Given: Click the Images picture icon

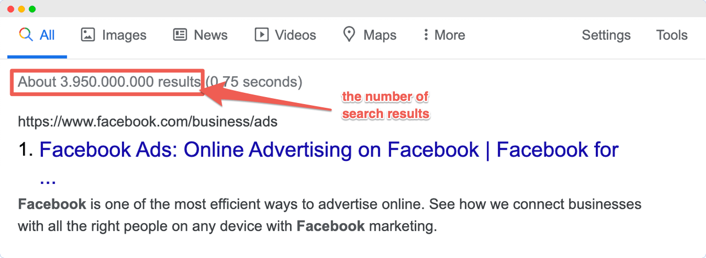Looking at the screenshot, I should [88, 35].
